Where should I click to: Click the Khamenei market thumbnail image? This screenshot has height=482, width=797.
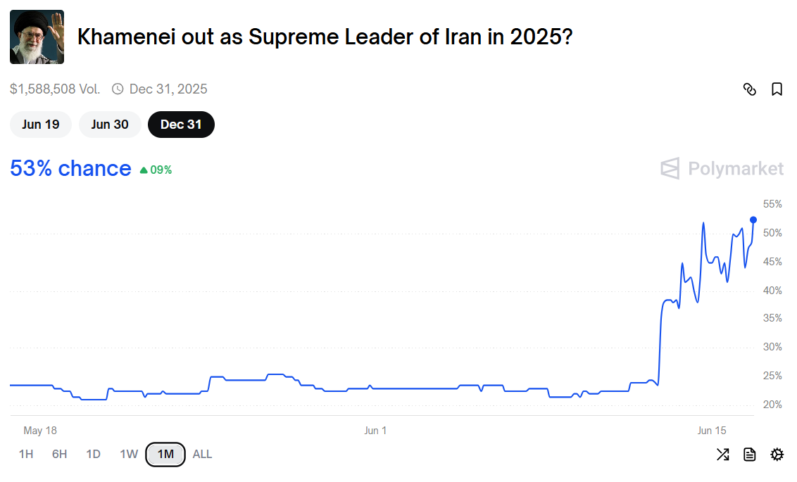click(37, 37)
